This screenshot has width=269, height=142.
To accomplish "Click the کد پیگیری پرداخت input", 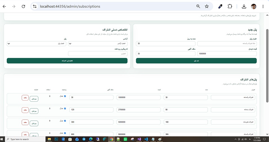I will 98,54.
